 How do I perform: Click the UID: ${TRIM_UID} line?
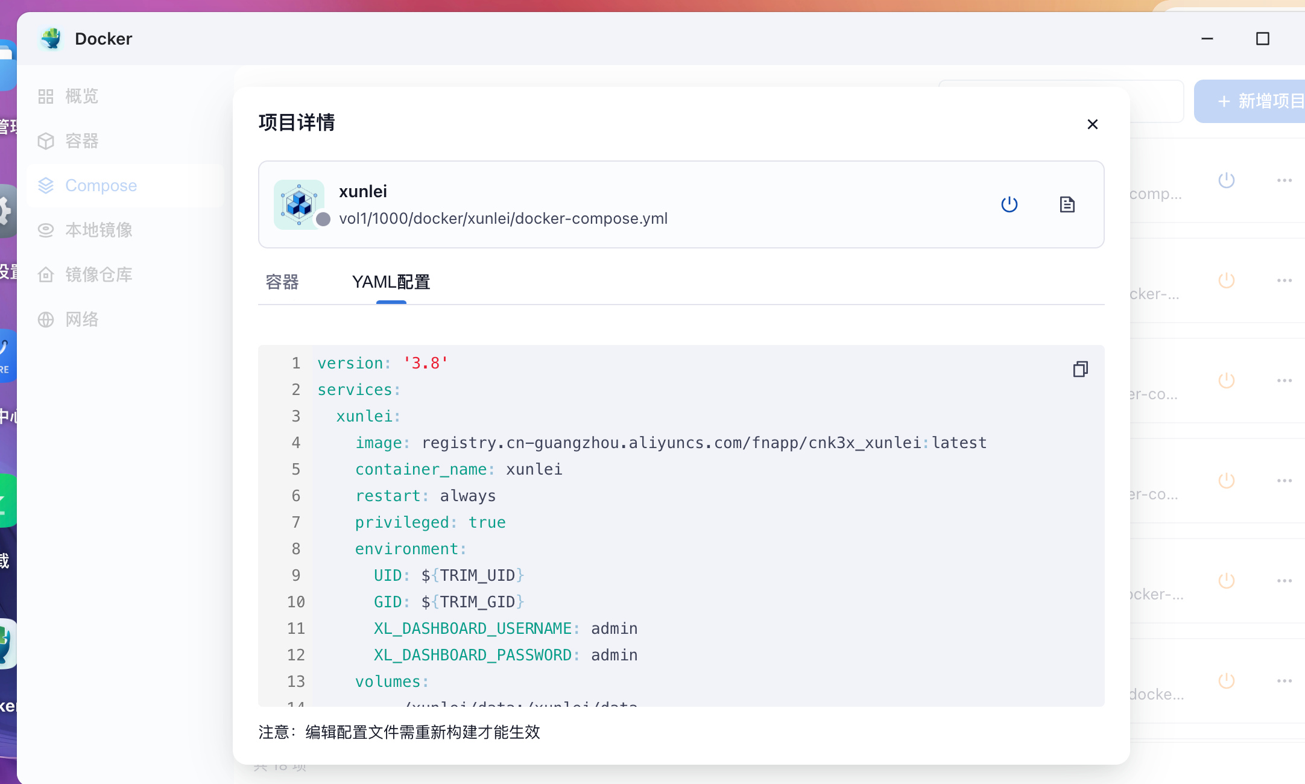coord(449,575)
